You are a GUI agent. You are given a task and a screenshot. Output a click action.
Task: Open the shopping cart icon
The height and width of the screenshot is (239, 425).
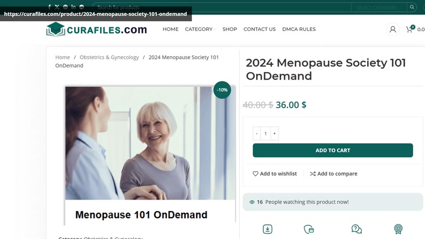[410, 29]
